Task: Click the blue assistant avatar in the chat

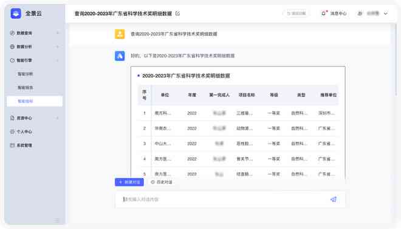Action: (x=120, y=56)
